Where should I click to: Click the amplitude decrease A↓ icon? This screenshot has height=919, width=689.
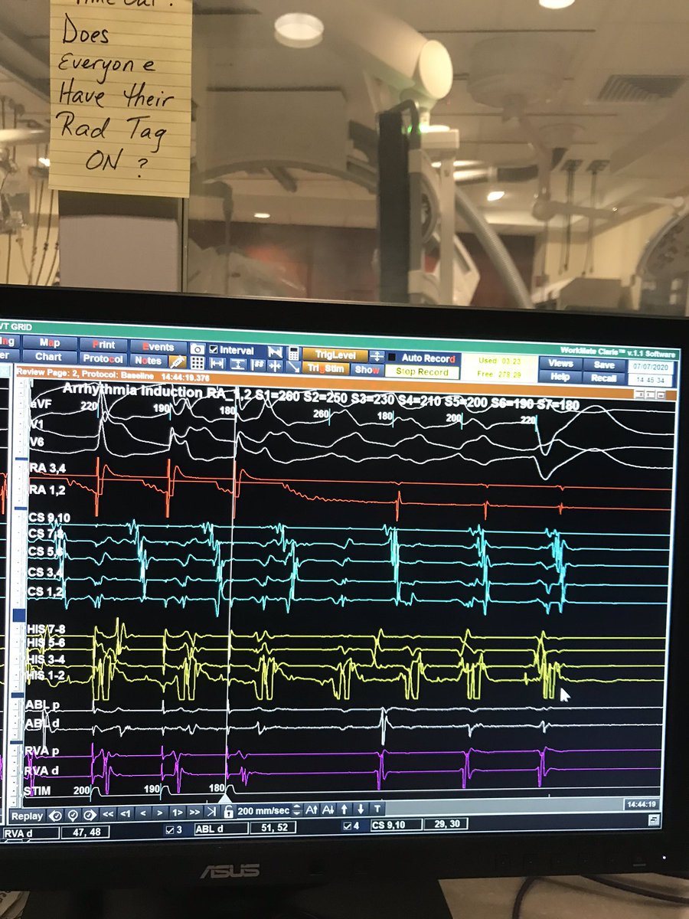click(x=328, y=809)
